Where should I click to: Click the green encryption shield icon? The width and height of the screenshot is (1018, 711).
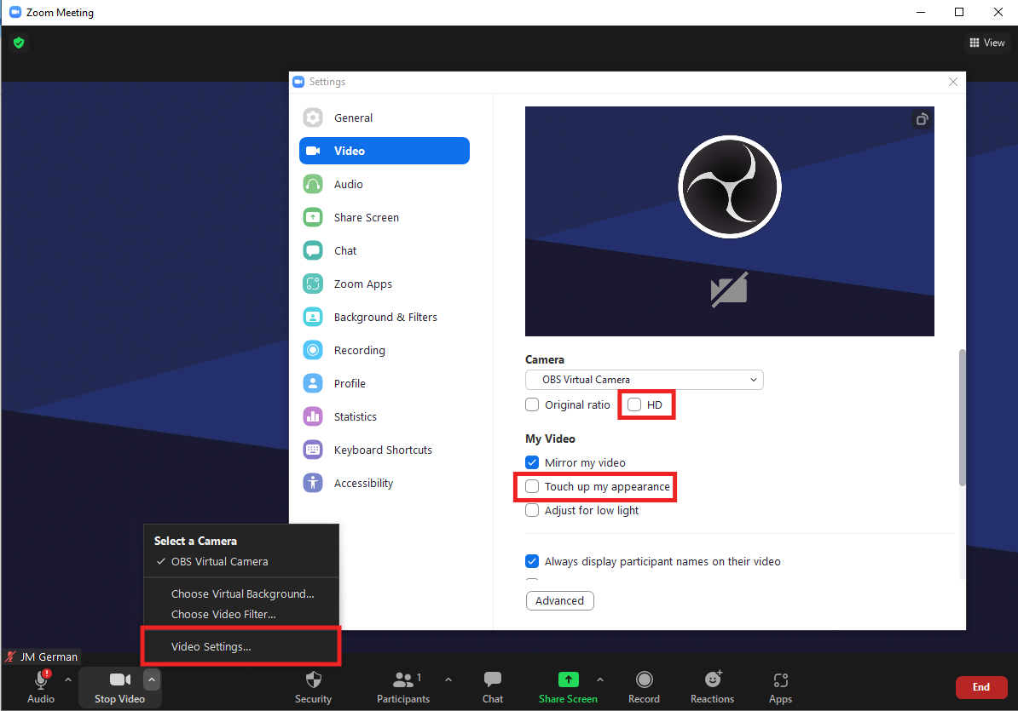[x=19, y=43]
